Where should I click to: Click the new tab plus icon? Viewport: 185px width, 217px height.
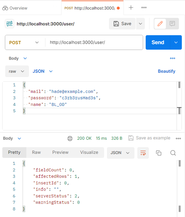[x=131, y=8]
